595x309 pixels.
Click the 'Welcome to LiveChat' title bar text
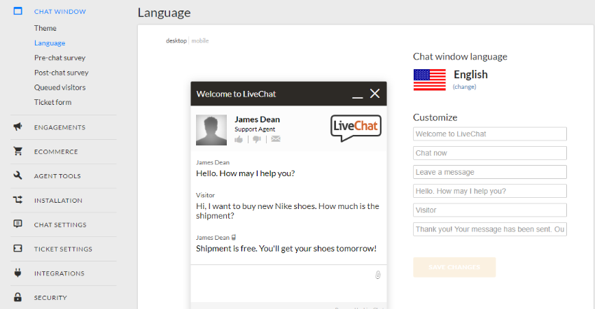[x=236, y=94]
